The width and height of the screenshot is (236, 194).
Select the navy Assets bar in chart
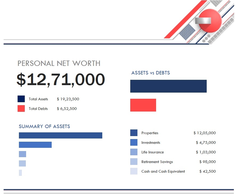[x=168, y=86]
